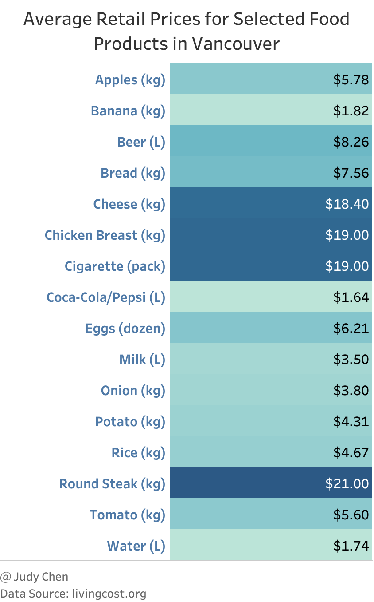The image size is (374, 602).
Task: Click the @ Judy Chen author credit
Action: pyautogui.click(x=35, y=577)
